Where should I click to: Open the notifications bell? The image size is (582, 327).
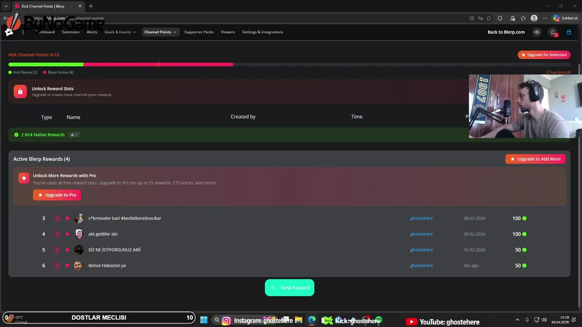[552, 32]
